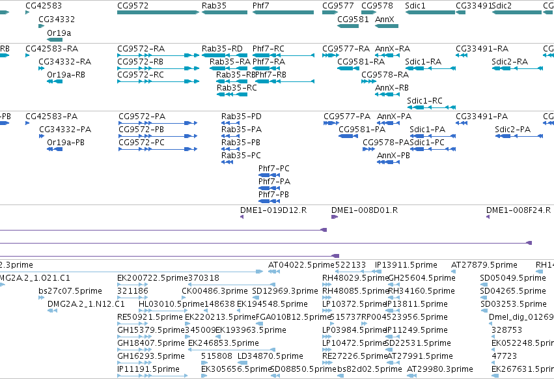554x379 pixels.
Task: Click EST label RE27226.5prime
Action: (355, 356)
